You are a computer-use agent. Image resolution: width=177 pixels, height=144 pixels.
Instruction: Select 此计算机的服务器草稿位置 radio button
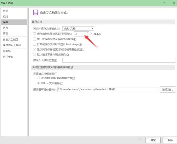pyautogui.click(x=38, y=78)
